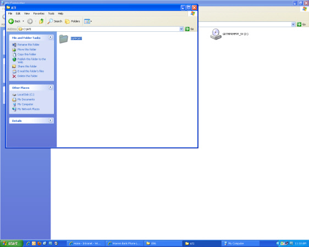Open the Start menu
Screen dimensions: 309x247
[12, 244]
